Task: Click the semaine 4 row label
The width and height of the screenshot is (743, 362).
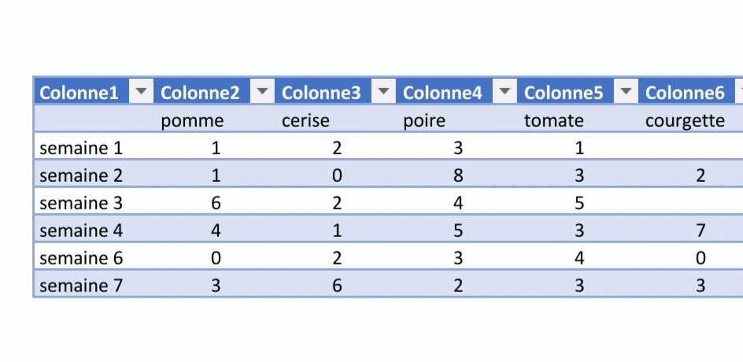Action: tap(80, 231)
